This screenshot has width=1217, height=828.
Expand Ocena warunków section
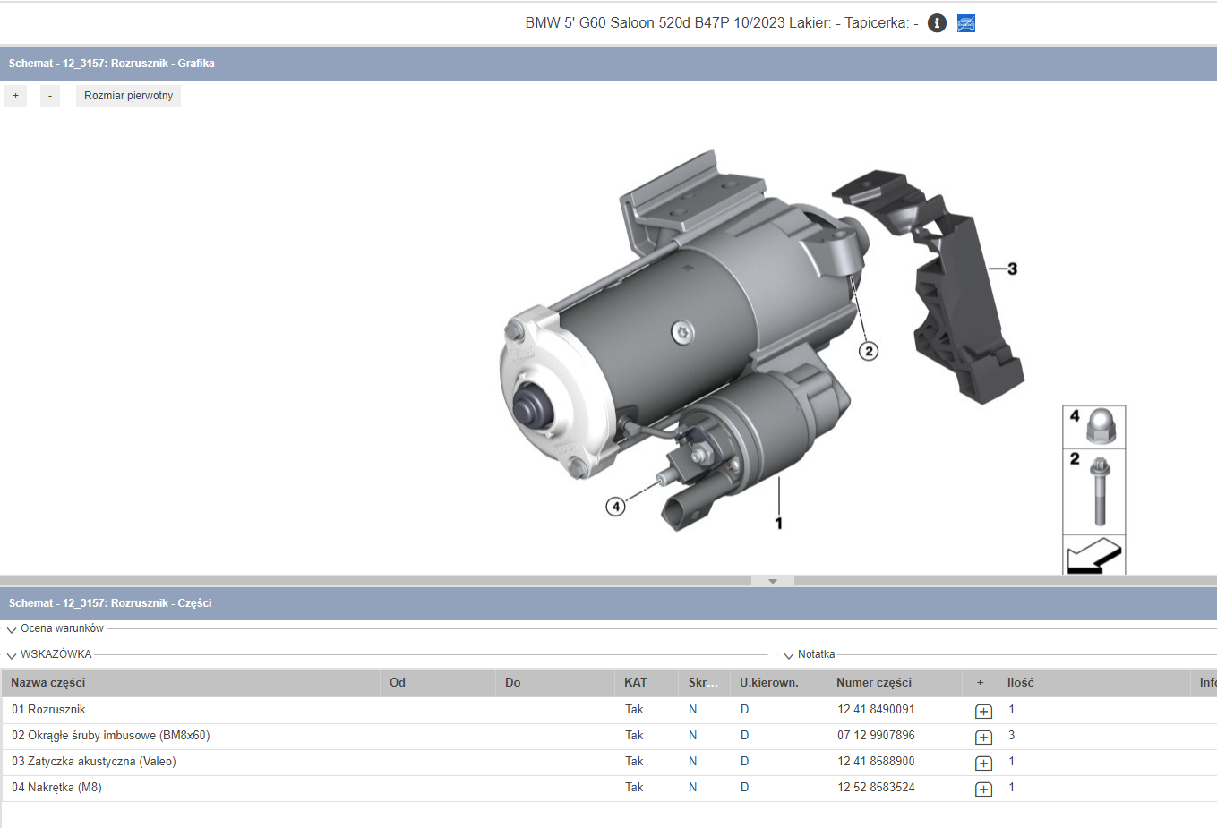coord(12,629)
